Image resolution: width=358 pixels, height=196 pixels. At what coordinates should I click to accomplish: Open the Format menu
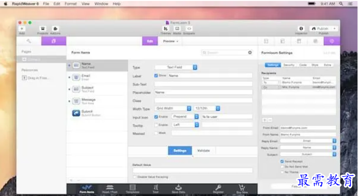[71, 3]
